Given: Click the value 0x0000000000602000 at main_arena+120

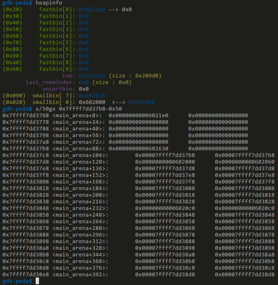Looking at the screenshot, I should click(x=165, y=162).
